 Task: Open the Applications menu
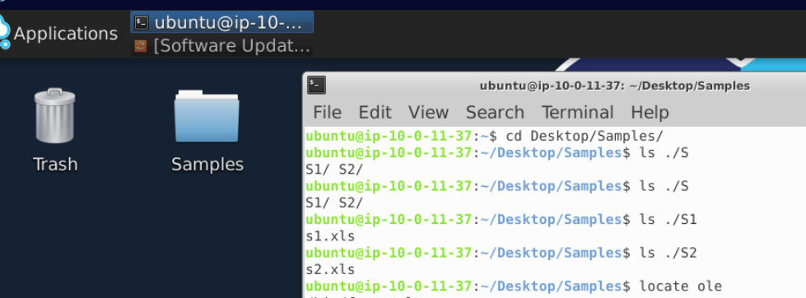(x=65, y=34)
